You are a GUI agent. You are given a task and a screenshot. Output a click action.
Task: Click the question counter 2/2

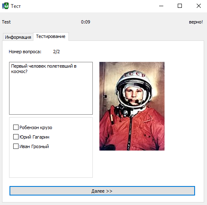click(x=56, y=52)
